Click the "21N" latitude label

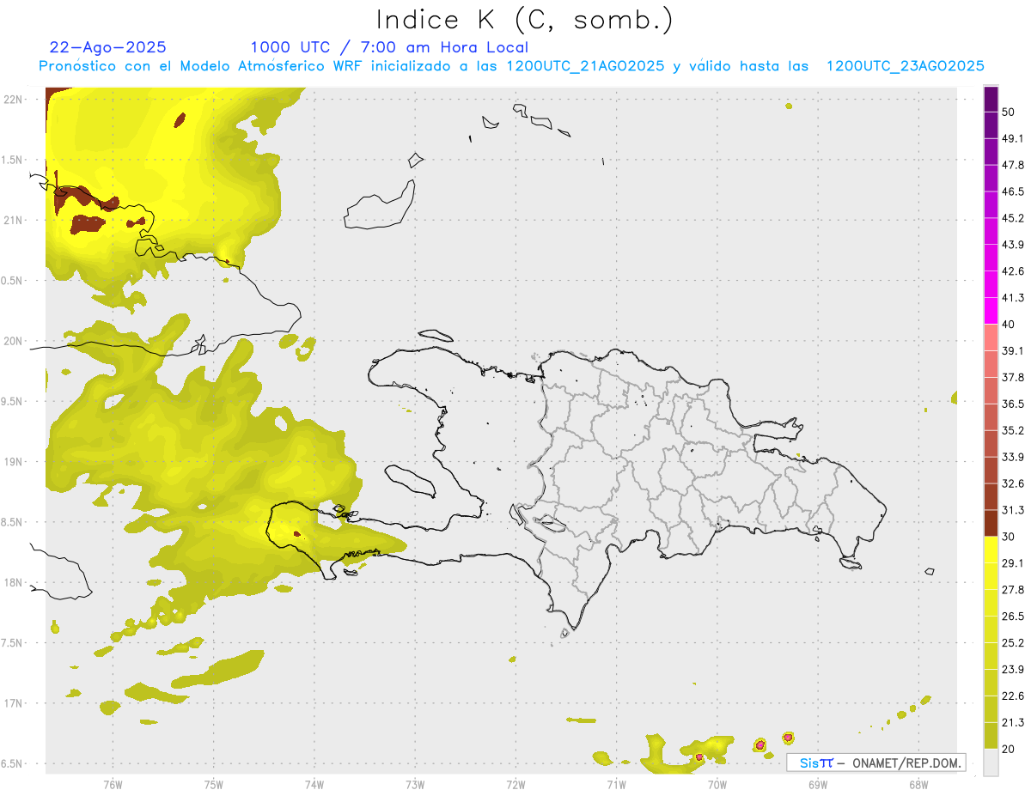[14, 220]
